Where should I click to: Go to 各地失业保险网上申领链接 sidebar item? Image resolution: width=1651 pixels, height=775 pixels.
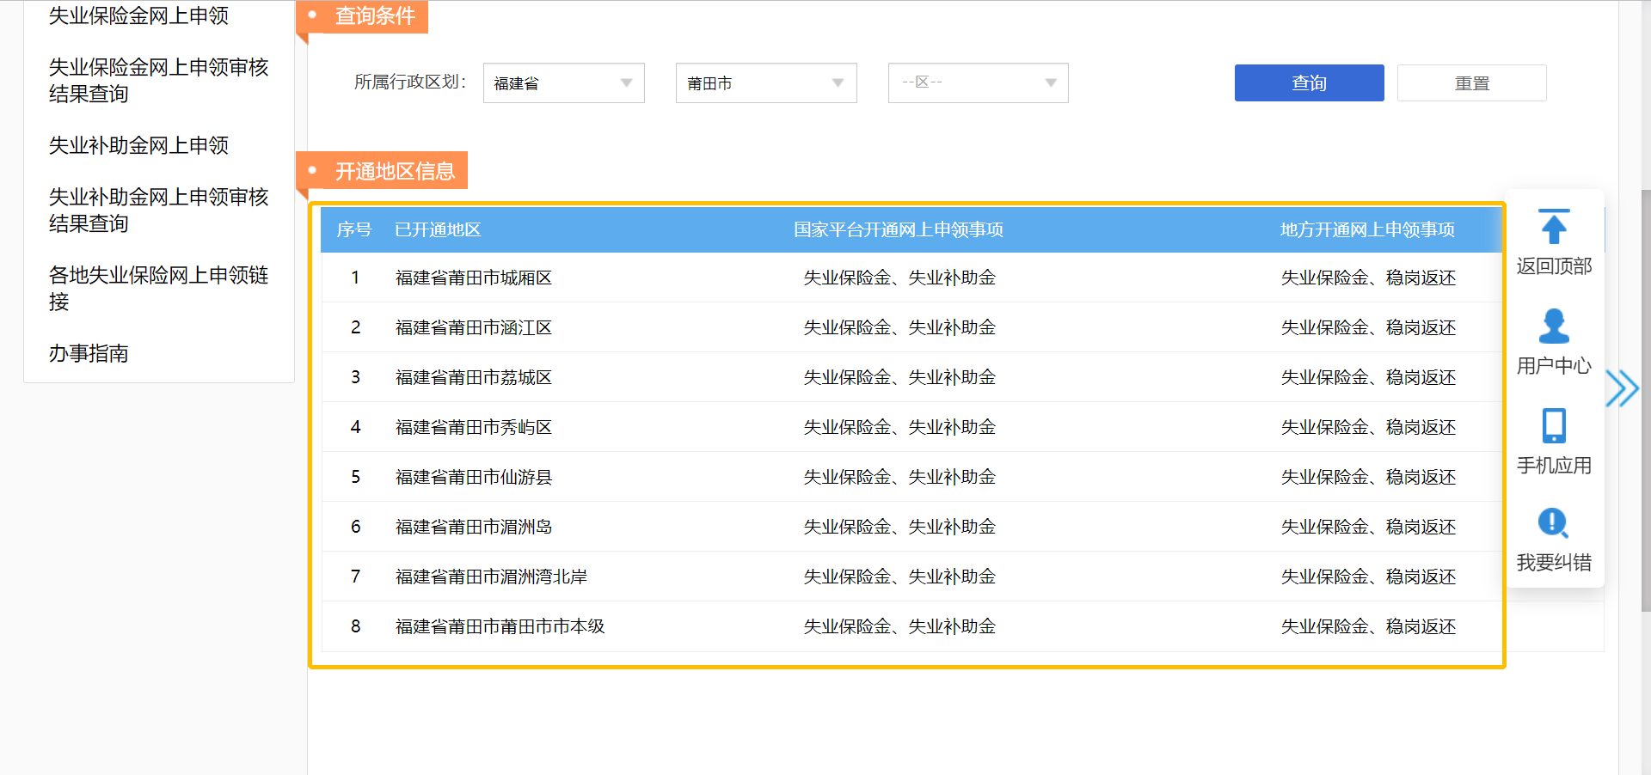pos(158,288)
